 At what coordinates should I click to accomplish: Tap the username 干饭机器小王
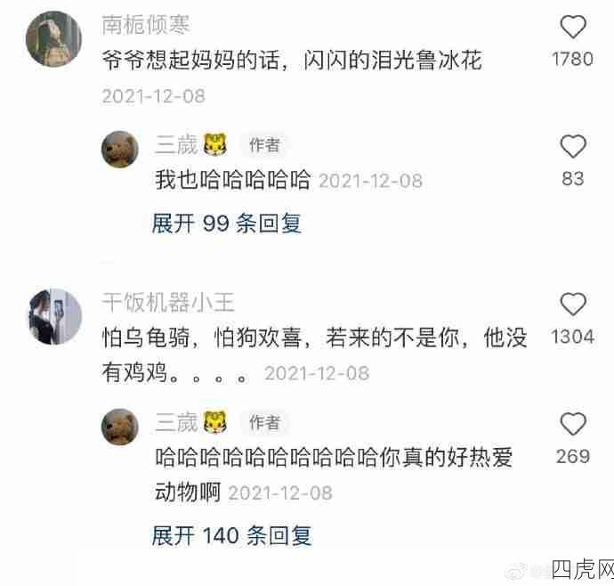pyautogui.click(x=168, y=303)
